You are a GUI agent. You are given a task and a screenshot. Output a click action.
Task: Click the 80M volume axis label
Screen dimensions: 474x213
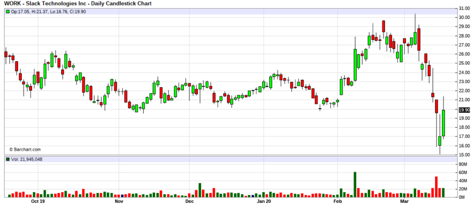pos(463,164)
